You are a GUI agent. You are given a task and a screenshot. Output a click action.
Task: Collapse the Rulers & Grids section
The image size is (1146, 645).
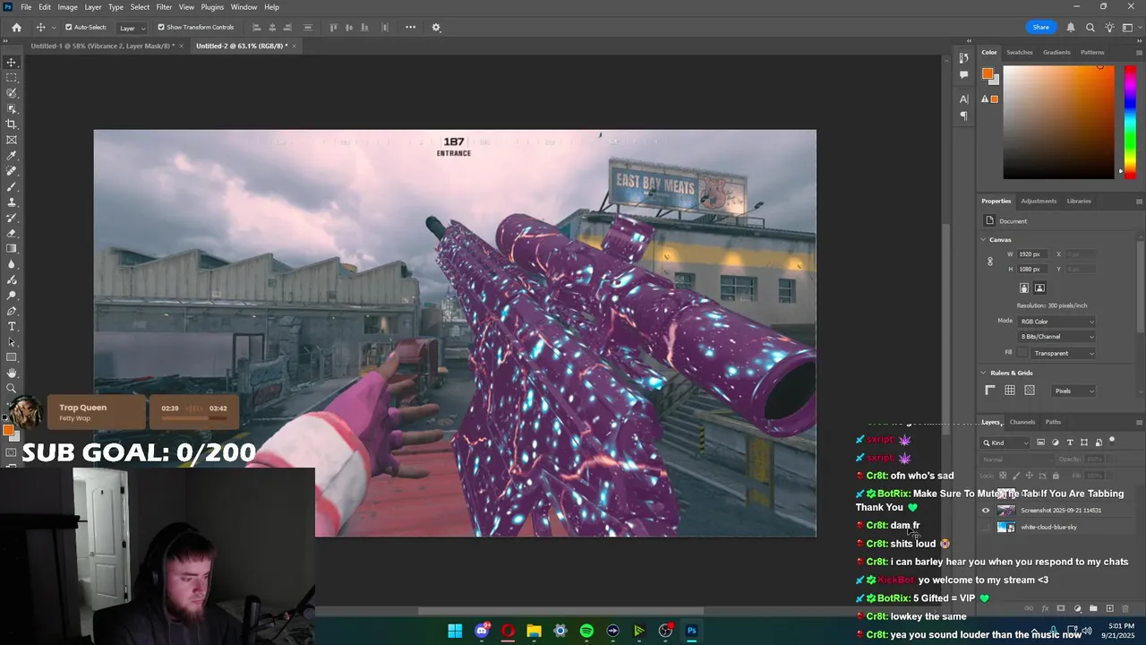(983, 373)
